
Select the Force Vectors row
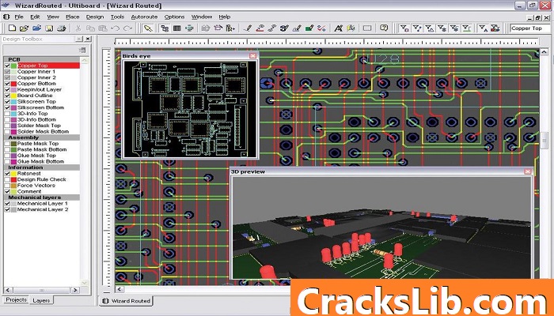coord(43,186)
